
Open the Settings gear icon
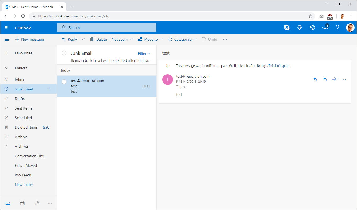coord(312,28)
